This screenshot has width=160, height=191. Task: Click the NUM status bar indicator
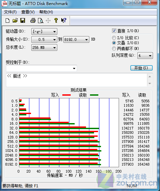[x=132, y=186]
